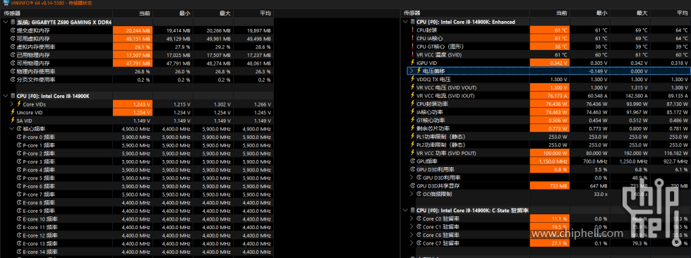Image resolution: width=691 pixels, height=258 pixels.
Task: Collapse the left panel CPU [#0]: Intel Core i9-14900K group
Action: [5, 96]
